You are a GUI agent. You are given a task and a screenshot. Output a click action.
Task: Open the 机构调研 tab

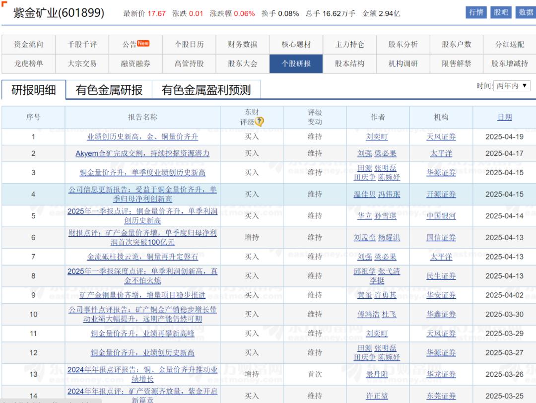[403, 64]
